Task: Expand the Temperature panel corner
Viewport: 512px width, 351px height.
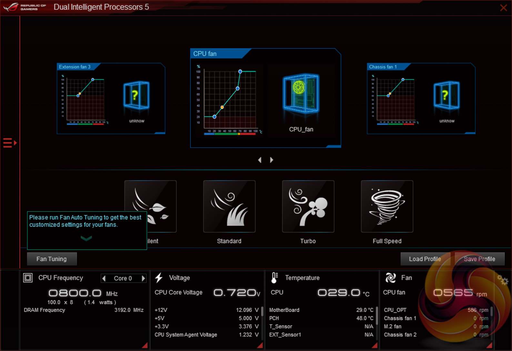Action: pos(375,345)
